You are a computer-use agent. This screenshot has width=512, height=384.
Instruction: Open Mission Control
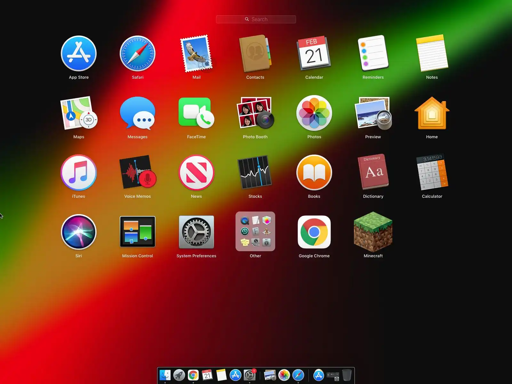click(138, 232)
